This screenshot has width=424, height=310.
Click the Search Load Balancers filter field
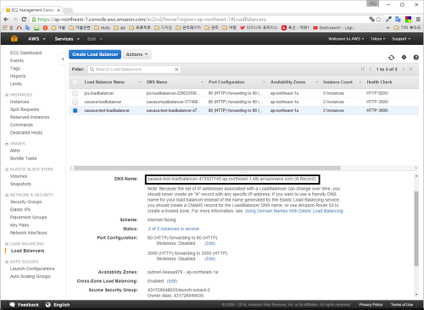pyautogui.click(x=134, y=69)
